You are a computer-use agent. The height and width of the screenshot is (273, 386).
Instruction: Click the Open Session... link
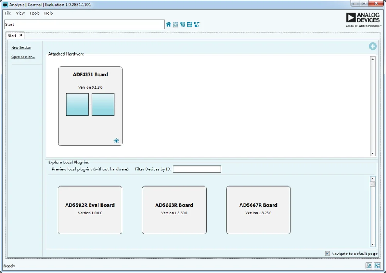(23, 57)
